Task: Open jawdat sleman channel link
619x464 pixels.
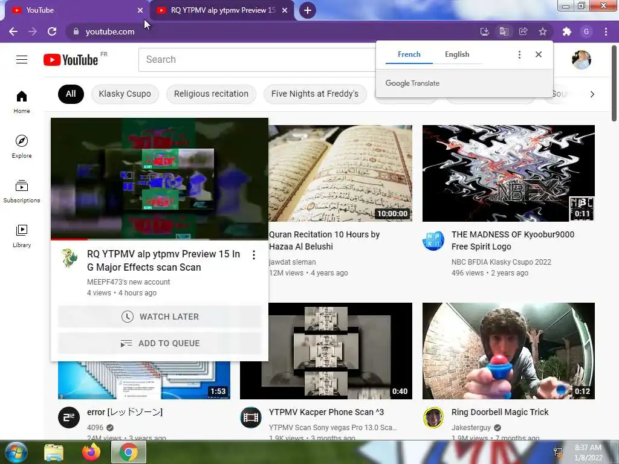Action: click(x=292, y=262)
